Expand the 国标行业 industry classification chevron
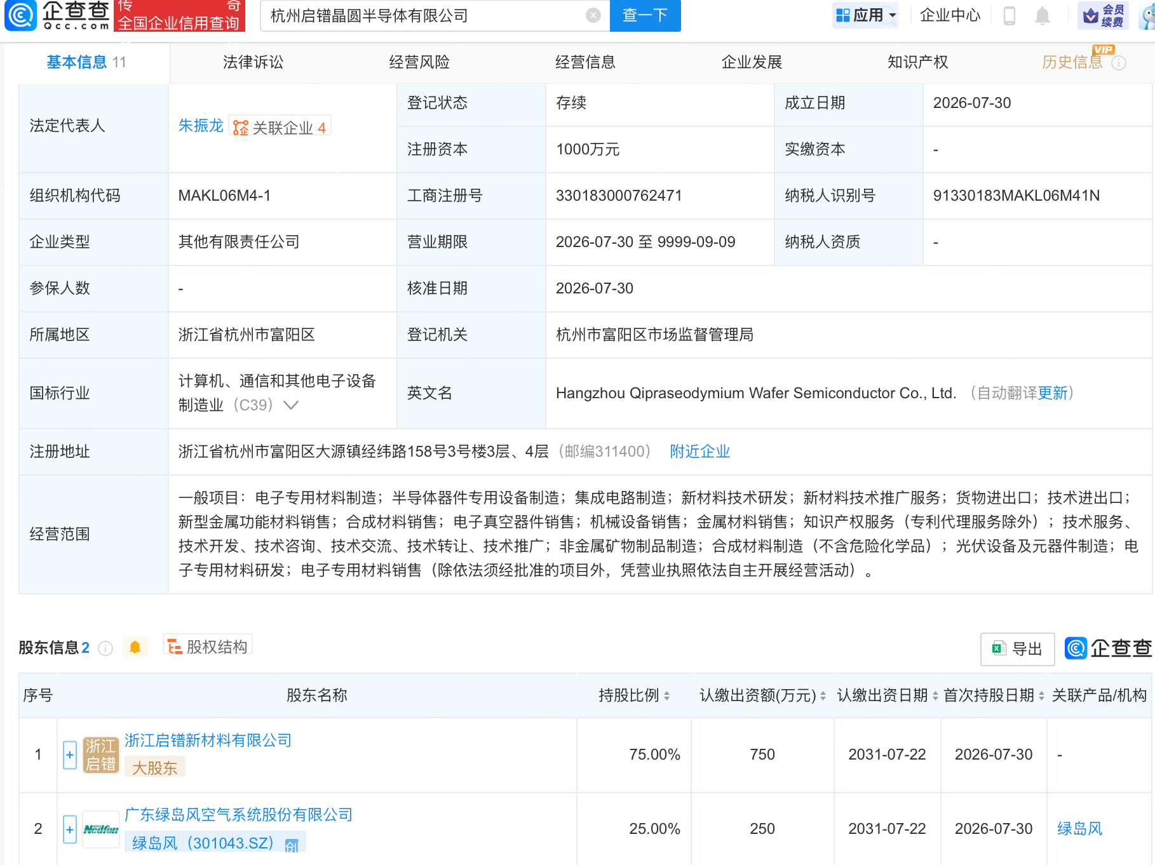Viewport: 1155px width, 865px height. click(x=290, y=405)
